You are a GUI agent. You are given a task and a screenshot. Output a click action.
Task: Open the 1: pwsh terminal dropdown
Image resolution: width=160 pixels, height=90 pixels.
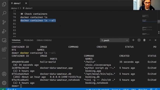point(114,40)
